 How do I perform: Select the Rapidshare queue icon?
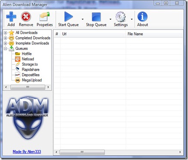[18, 69]
